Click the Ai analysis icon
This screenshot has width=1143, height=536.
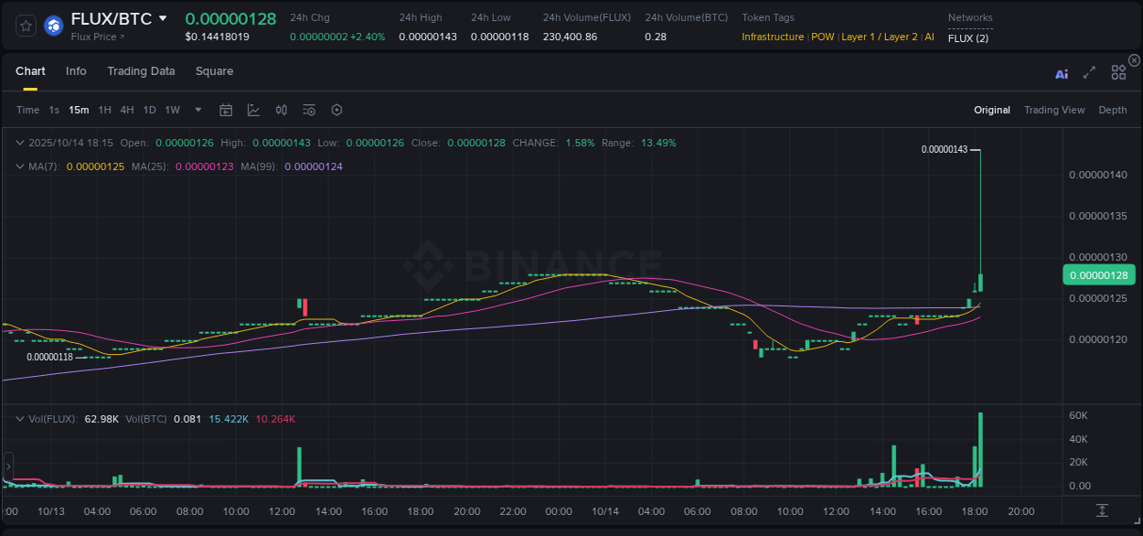tap(1061, 73)
